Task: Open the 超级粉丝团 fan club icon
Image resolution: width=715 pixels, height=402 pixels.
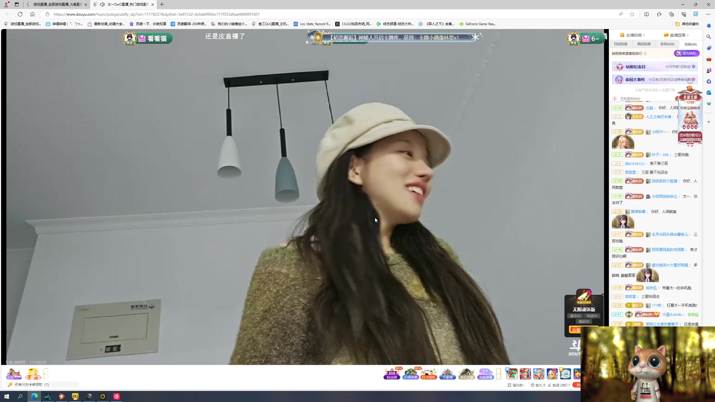Action: coord(392,373)
